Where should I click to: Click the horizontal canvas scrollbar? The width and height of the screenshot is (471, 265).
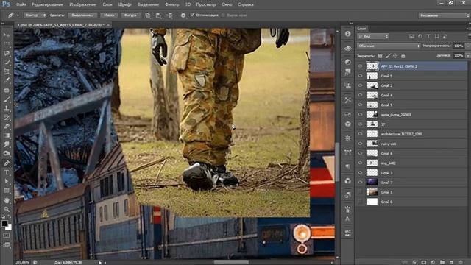pos(231,262)
